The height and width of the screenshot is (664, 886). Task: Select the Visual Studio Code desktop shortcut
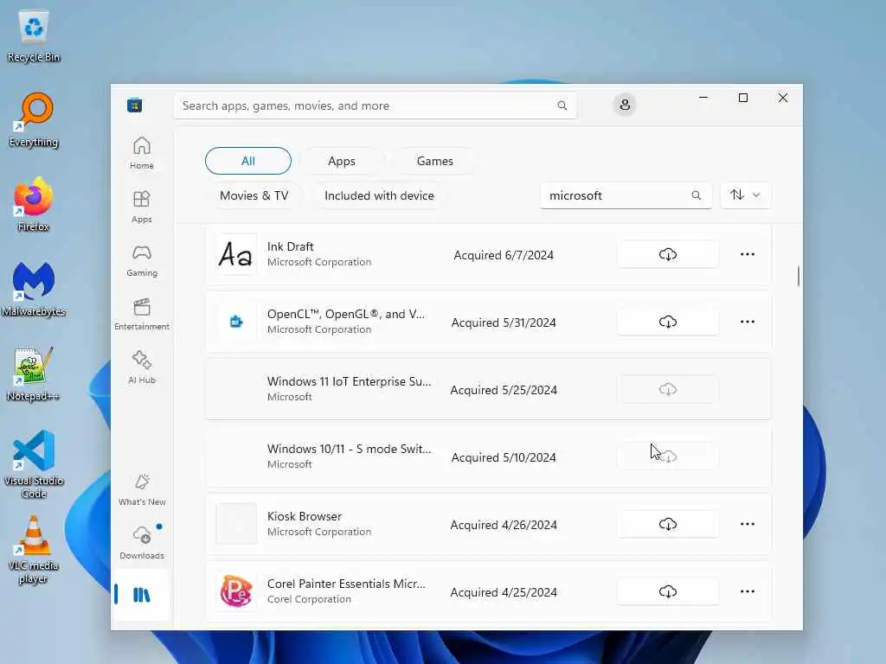(34, 464)
